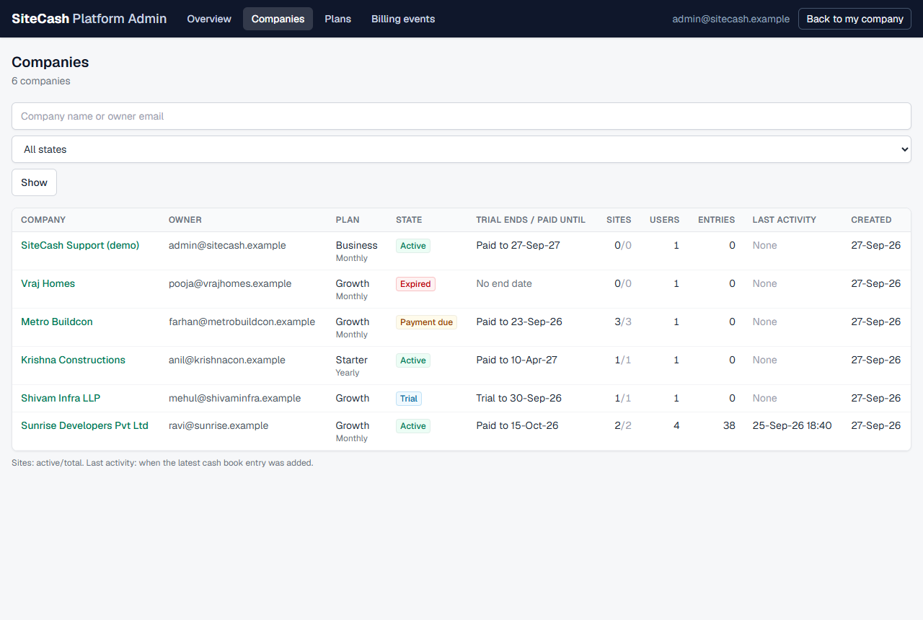Image resolution: width=923 pixels, height=620 pixels.
Task: Click the Expired badge for Vraj Homes
Action: [415, 284]
